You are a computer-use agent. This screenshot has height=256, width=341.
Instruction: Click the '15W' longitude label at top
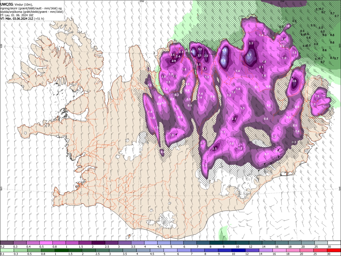[x=282, y=1]
